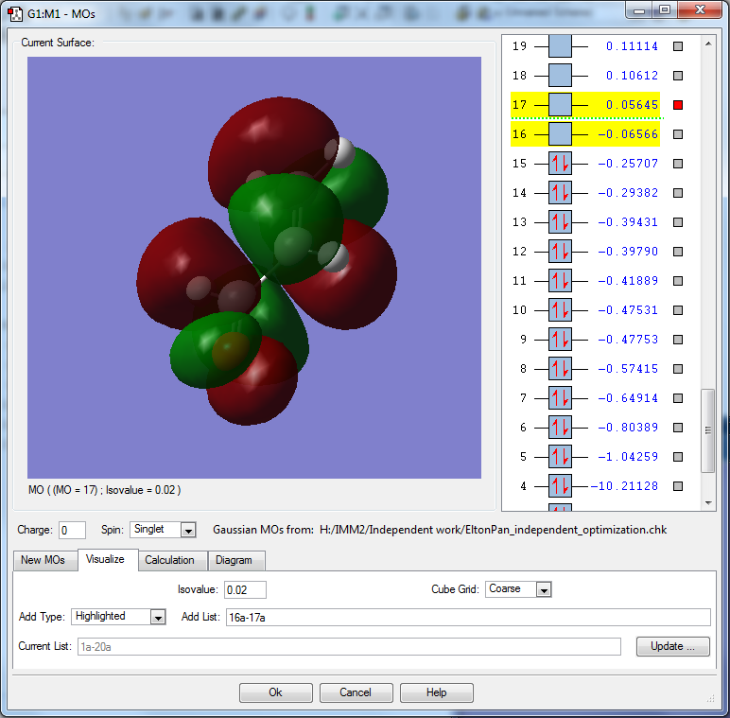Click the LUMO orbital box numbered 17
Image resolution: width=730 pixels, height=718 pixels.
coord(560,105)
